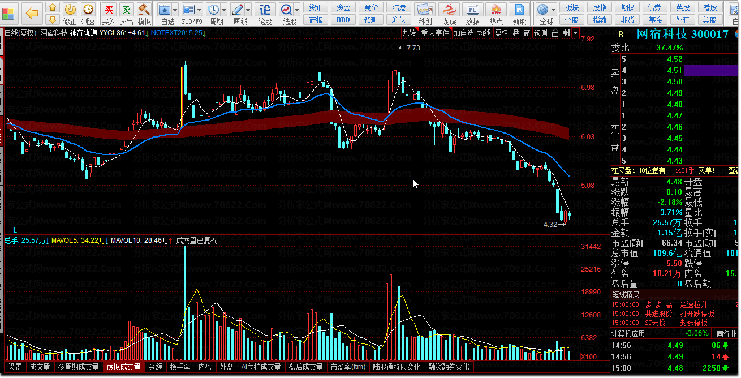Viewport: 741px width, 378px height.
Task: Toggle the 叠 overlay chart option
Action: coord(516,33)
